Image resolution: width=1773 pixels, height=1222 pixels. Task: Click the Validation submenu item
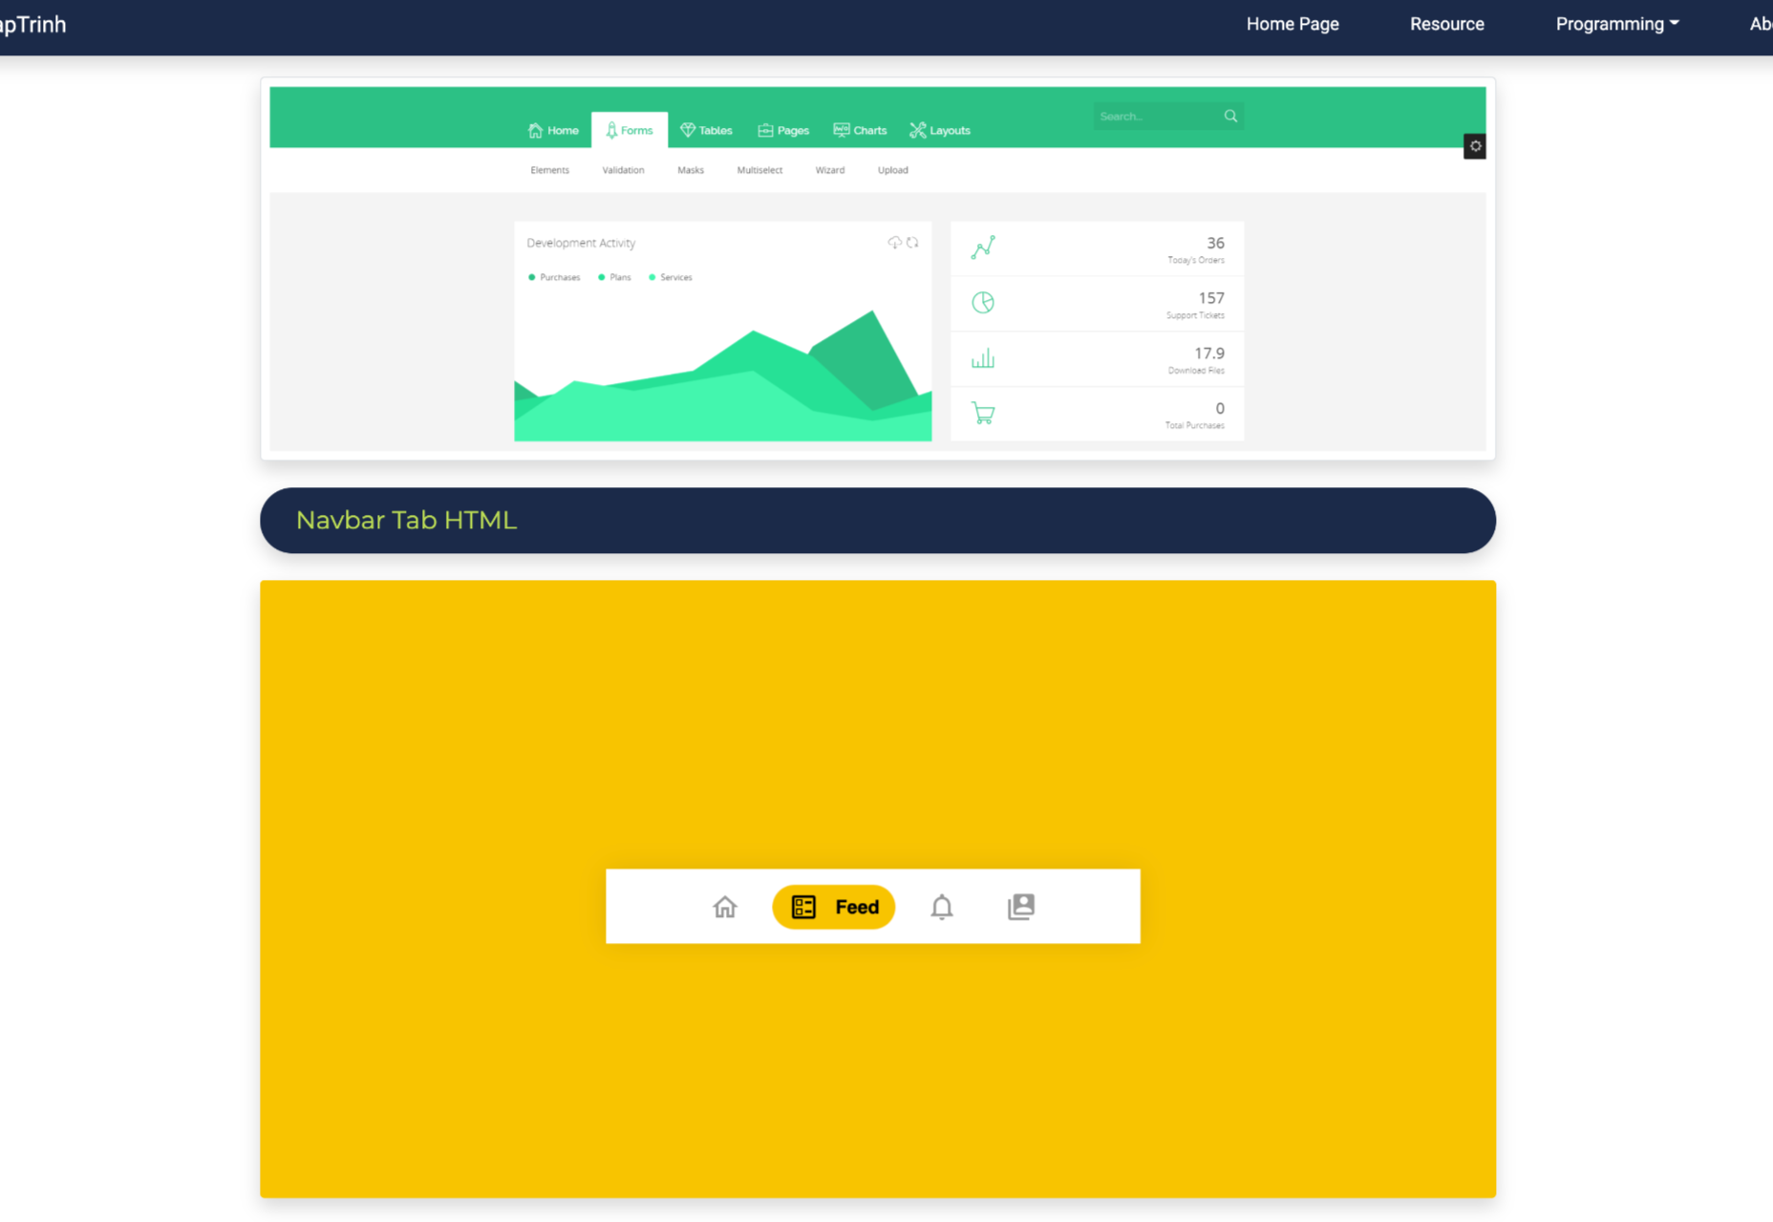[x=623, y=170]
